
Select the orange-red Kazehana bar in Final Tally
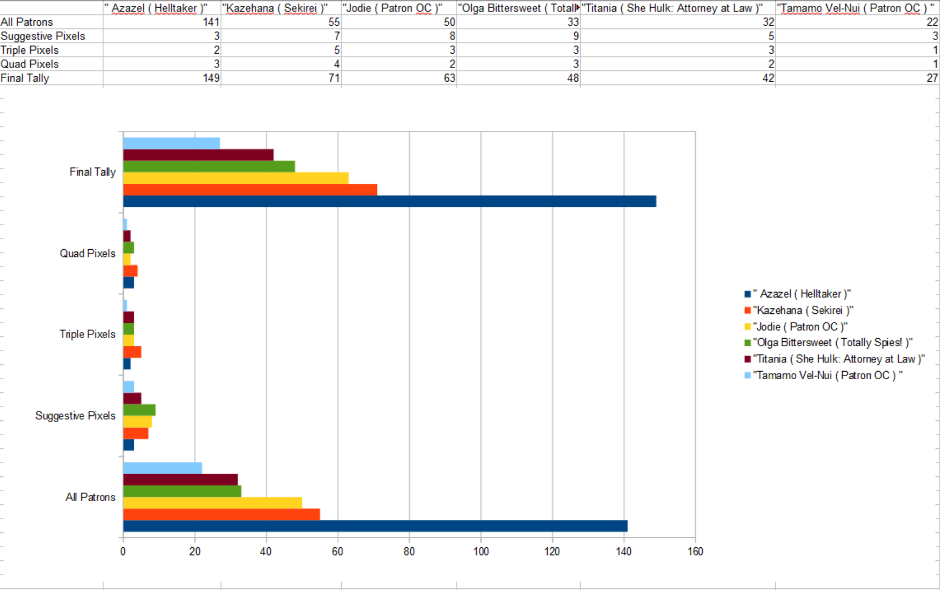(250, 190)
